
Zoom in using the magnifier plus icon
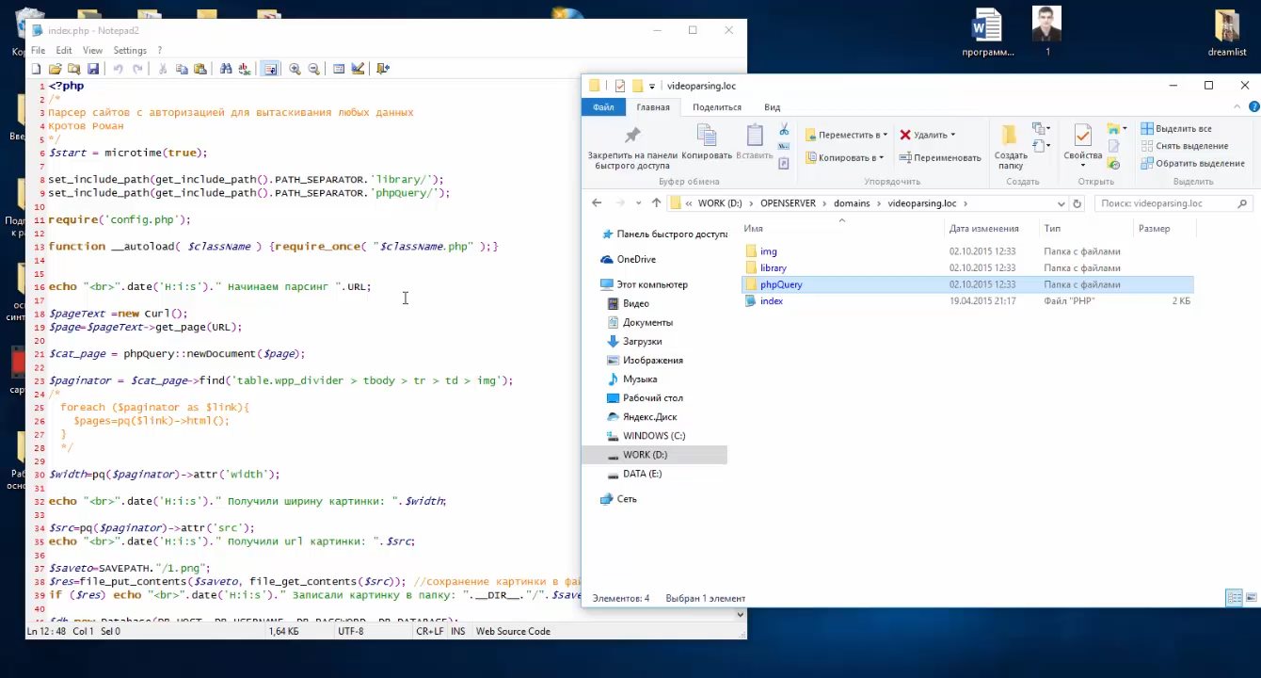click(x=295, y=69)
